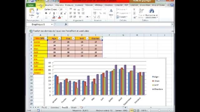Screen dimensions: 200x112
Task: Switch to Page Break Preview in status bar
Action: click(x=138, y=110)
